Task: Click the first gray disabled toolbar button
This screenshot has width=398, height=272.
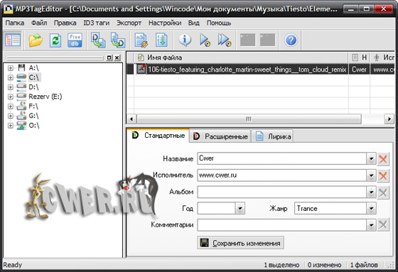Action: [247, 40]
